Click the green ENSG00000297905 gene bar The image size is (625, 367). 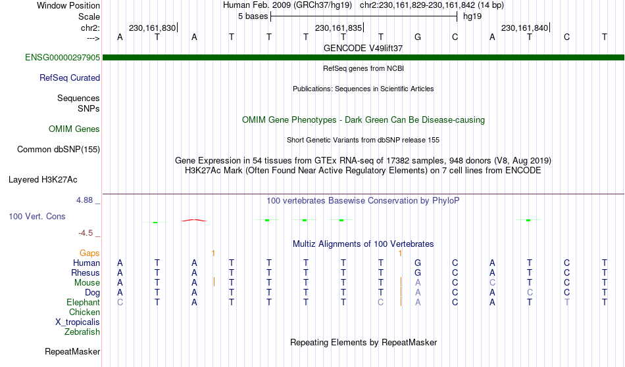pos(364,58)
